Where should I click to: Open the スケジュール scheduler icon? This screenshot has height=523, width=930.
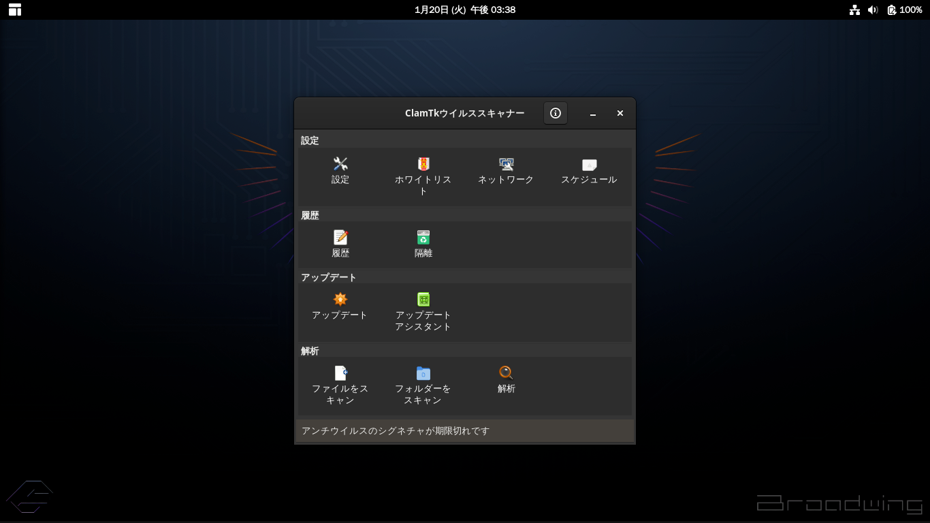[x=589, y=164]
